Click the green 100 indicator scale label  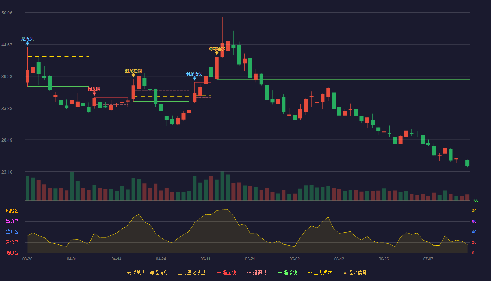click(475, 201)
